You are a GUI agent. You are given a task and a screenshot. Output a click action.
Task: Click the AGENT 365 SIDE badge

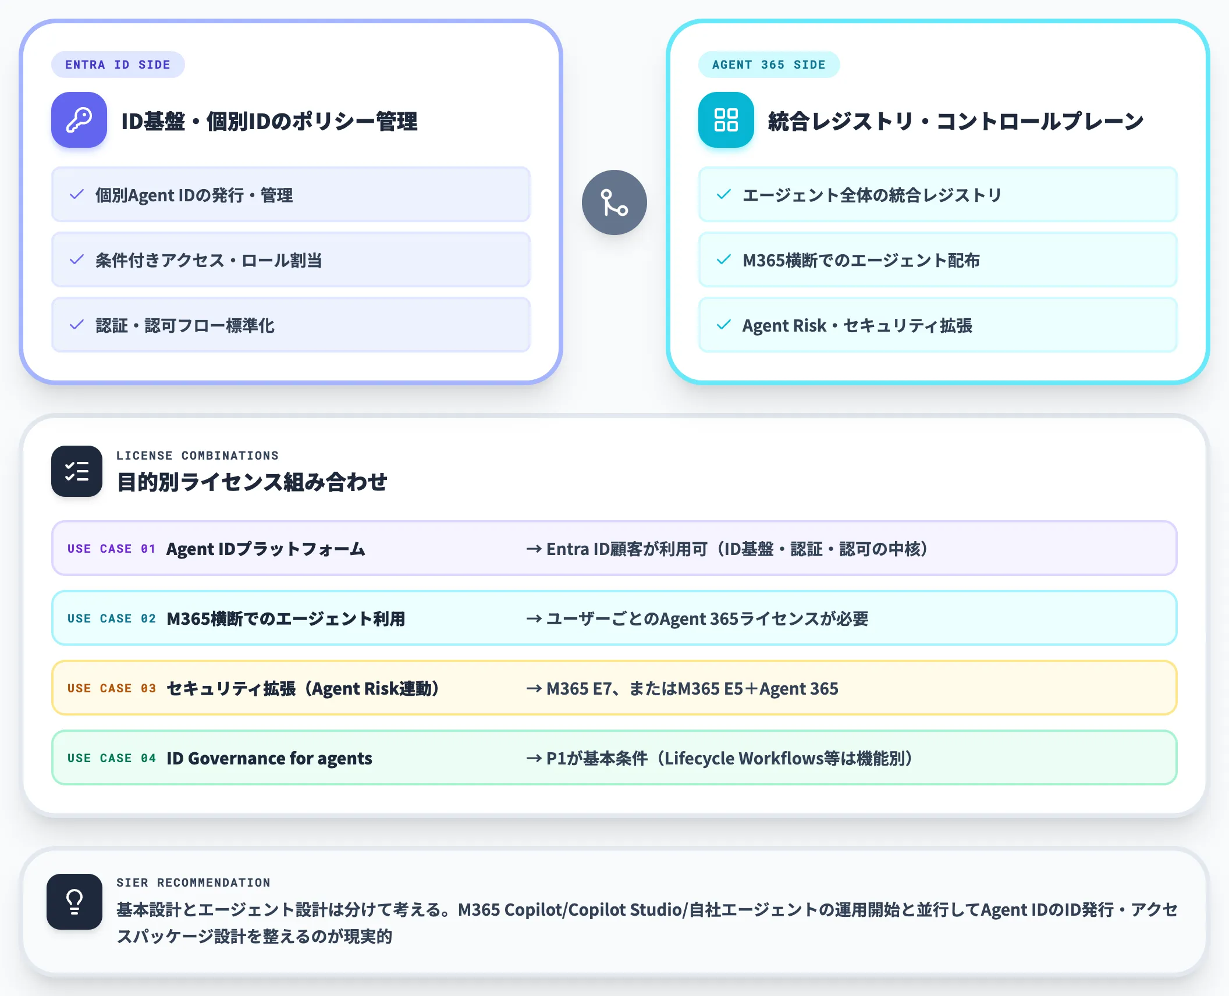tap(769, 65)
